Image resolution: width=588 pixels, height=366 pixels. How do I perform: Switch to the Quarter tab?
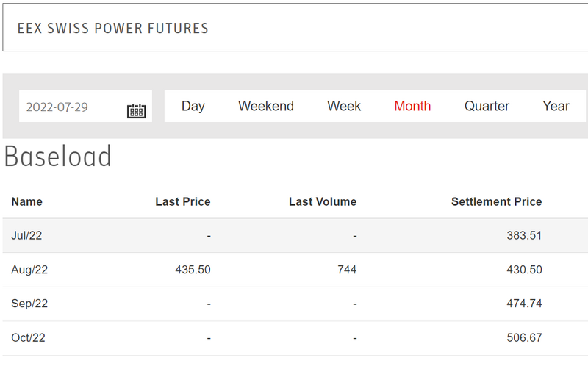click(x=487, y=107)
